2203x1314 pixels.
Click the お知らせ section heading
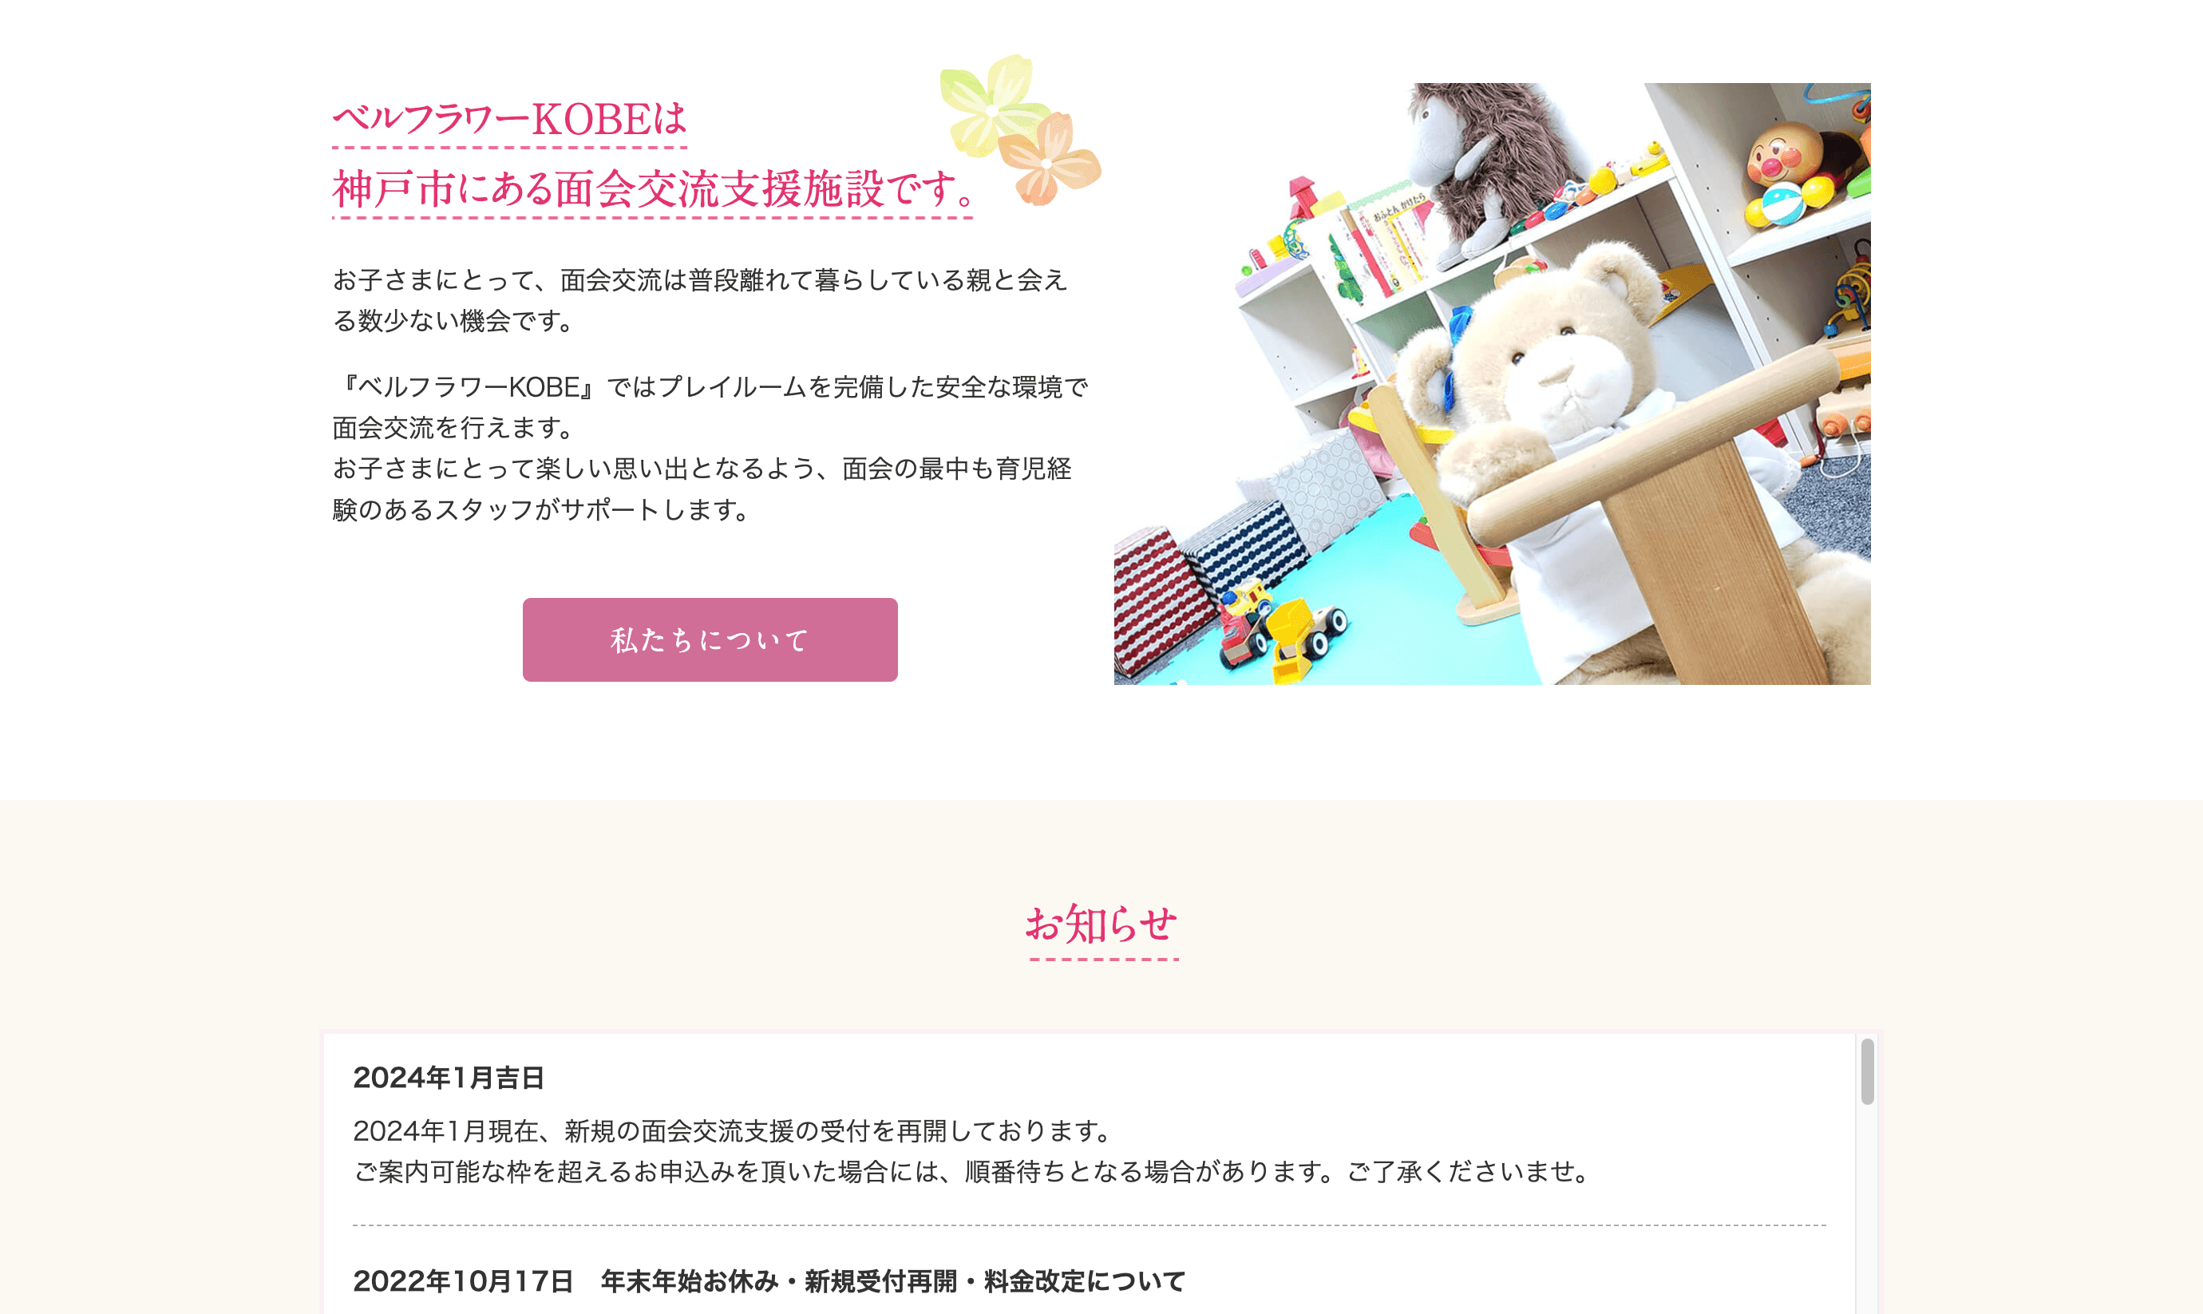pos(1102,924)
